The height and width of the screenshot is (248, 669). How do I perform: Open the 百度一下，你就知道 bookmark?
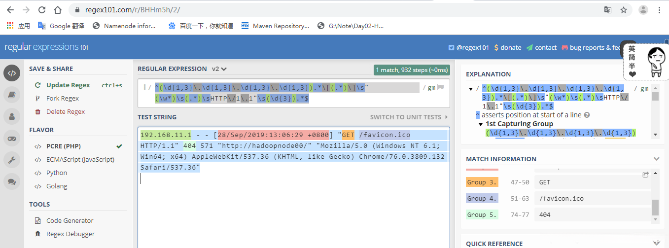[x=201, y=26]
